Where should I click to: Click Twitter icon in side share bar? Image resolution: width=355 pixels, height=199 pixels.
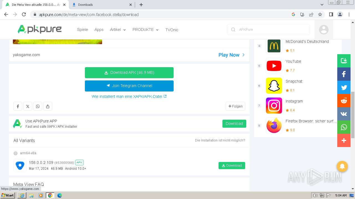coord(344,87)
